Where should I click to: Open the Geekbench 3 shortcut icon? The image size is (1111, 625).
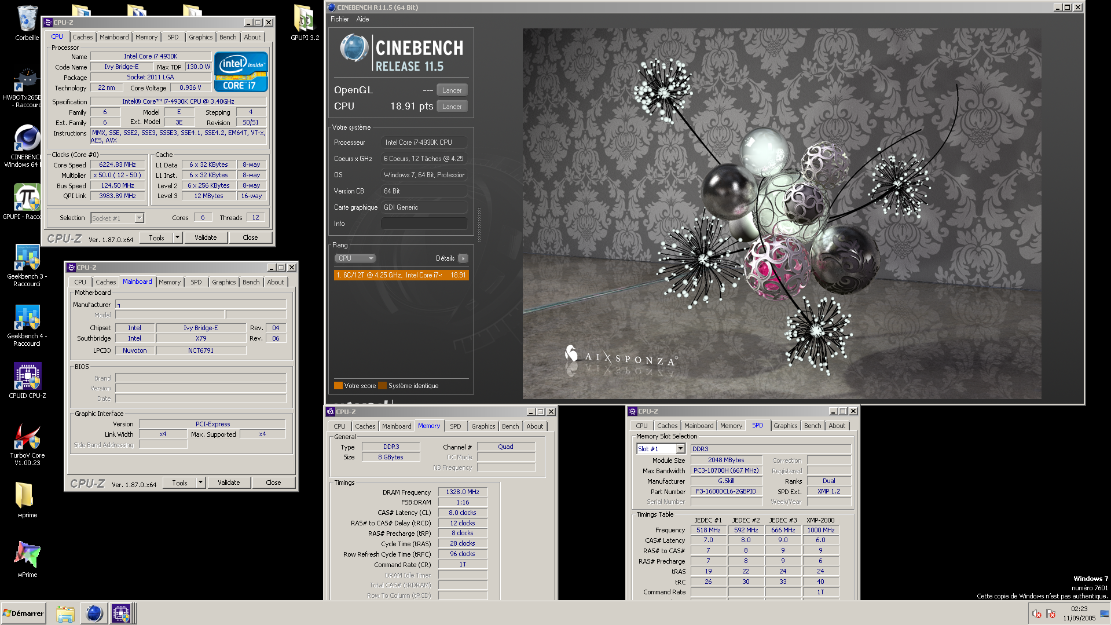tap(27, 257)
